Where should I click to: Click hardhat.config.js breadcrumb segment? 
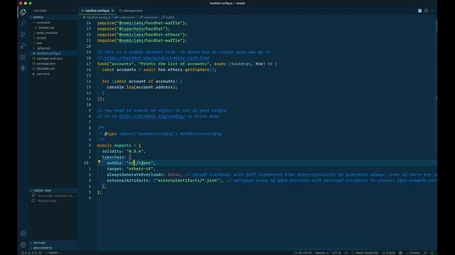pos(97,17)
